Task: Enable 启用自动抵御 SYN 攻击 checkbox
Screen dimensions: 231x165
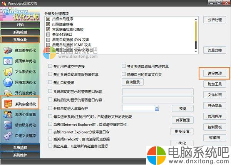Action: tap(48, 40)
